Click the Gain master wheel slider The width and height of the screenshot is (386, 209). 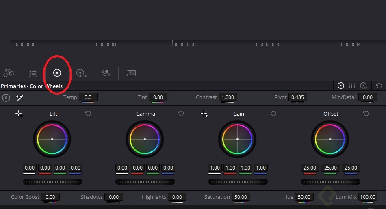click(x=238, y=182)
